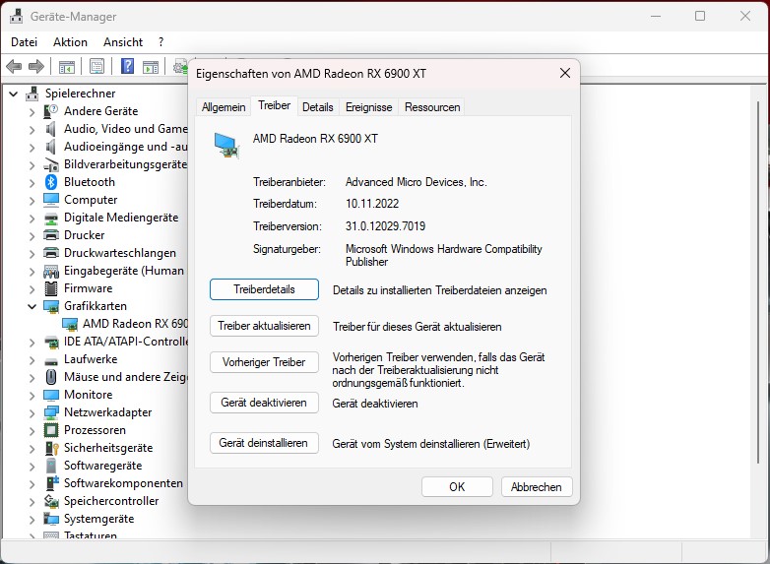Click the action pane toolbar icon
The height and width of the screenshot is (564, 770).
tap(151, 67)
